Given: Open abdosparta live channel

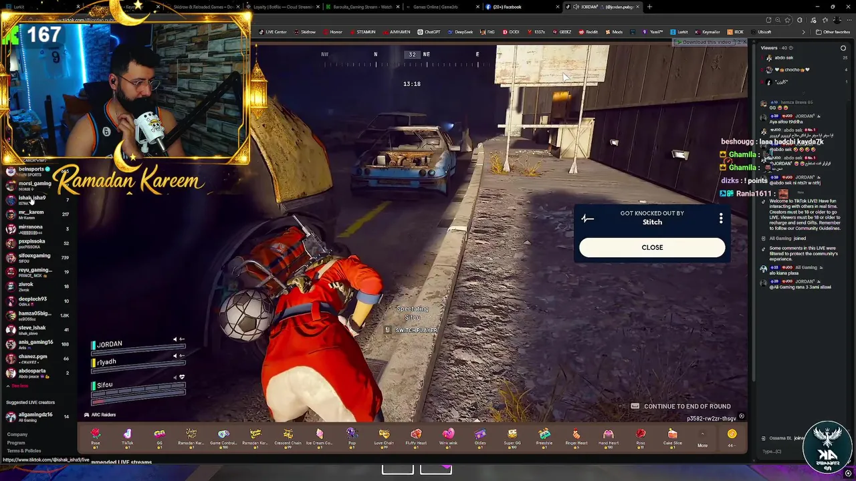Looking at the screenshot, I should [37, 373].
